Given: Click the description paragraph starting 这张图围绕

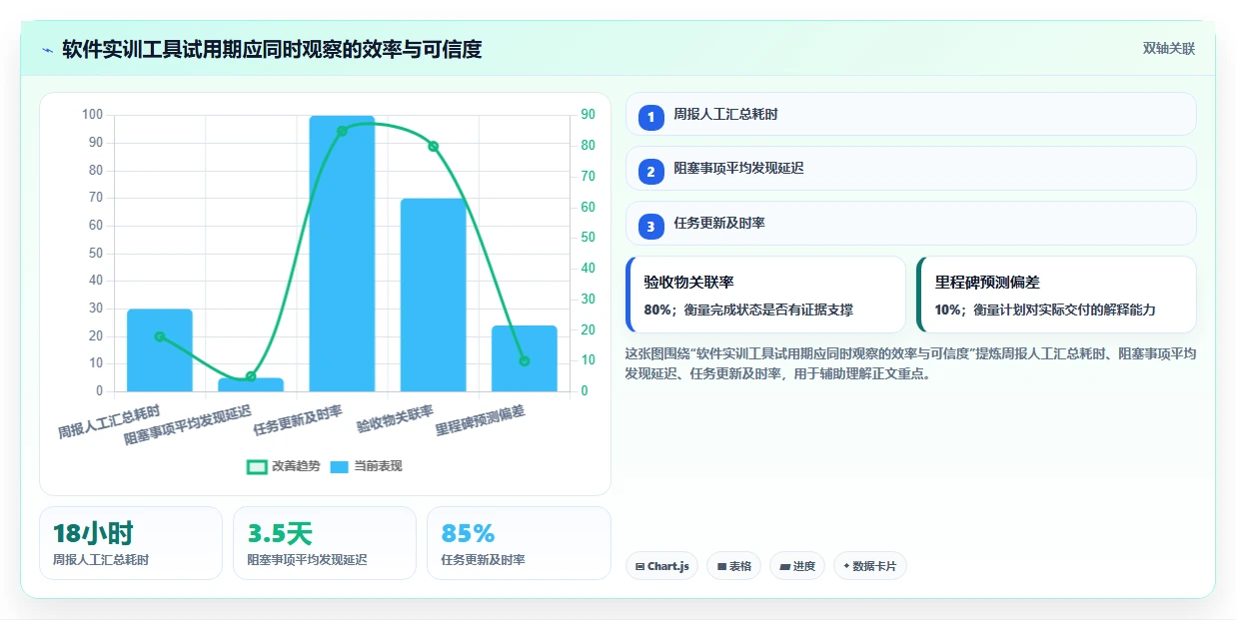Looking at the screenshot, I should click(910, 363).
